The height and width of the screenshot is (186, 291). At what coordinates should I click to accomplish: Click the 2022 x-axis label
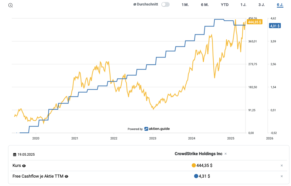click(x=114, y=138)
